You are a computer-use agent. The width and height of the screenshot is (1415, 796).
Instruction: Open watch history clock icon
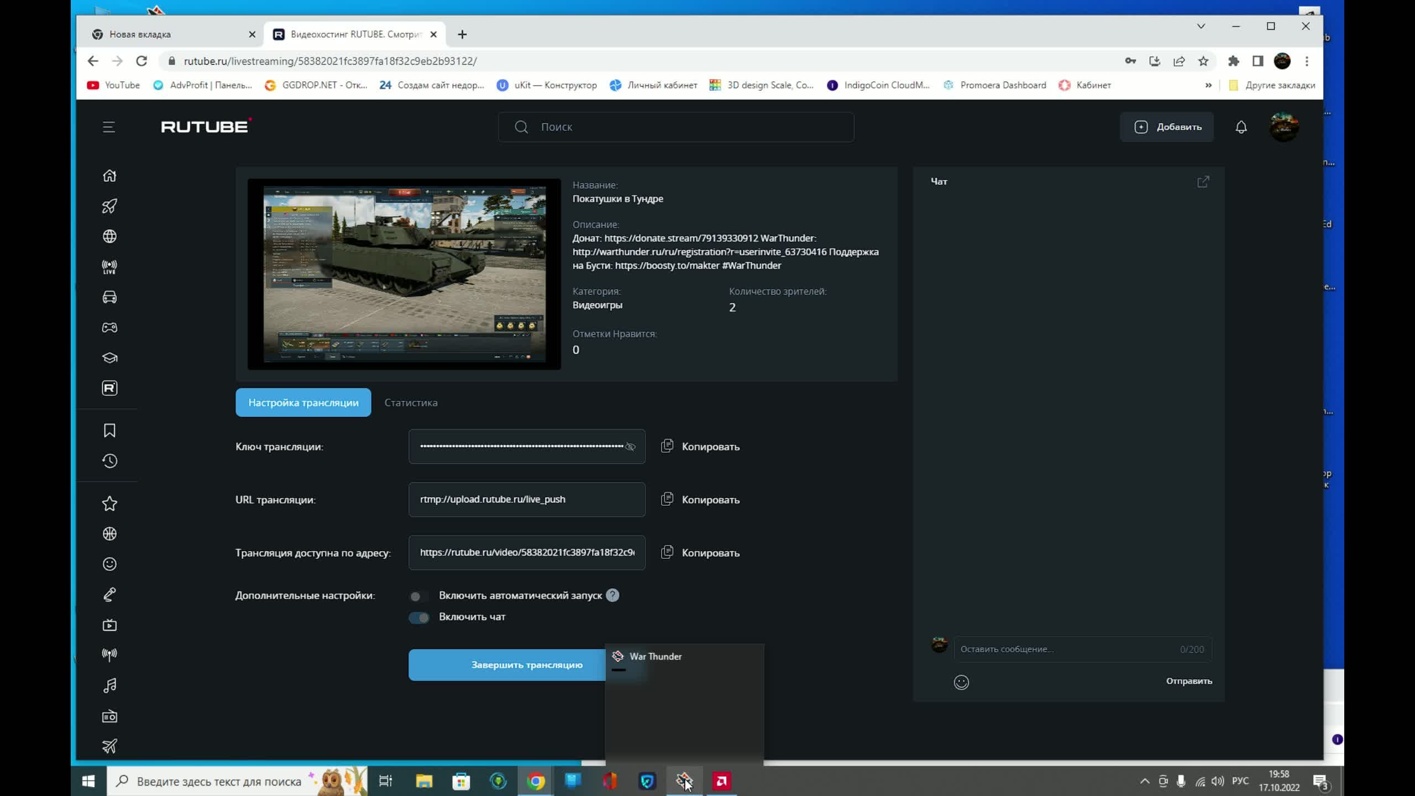pos(109,461)
